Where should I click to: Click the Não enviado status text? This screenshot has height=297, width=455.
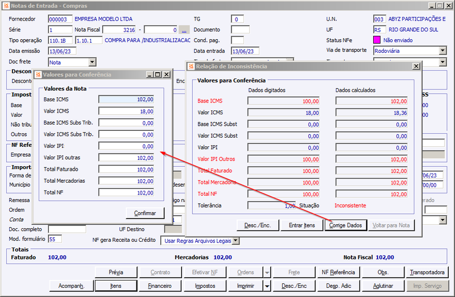coord(398,40)
